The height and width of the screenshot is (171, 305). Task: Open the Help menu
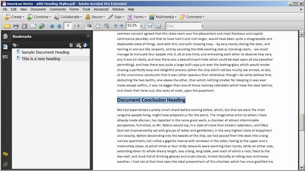coord(131,9)
